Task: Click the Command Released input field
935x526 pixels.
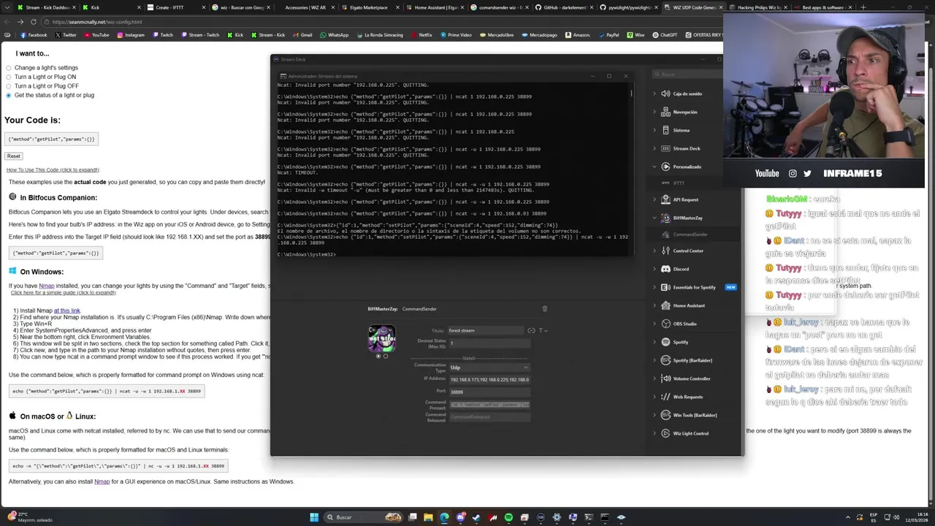Action: click(x=489, y=416)
